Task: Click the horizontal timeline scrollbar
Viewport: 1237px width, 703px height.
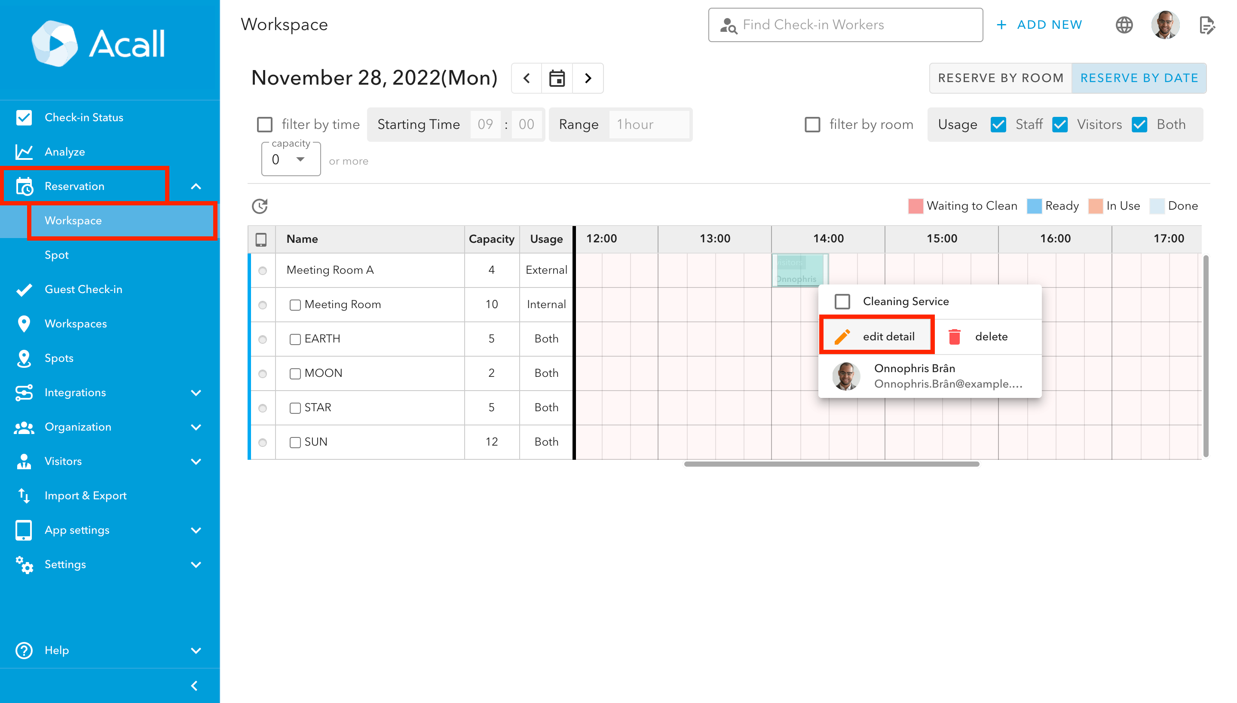Action: [x=831, y=464]
